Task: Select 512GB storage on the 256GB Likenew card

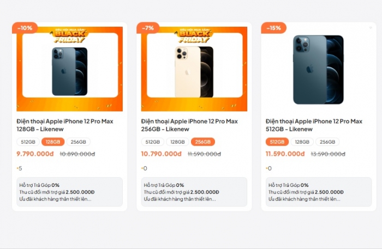Action: [x=152, y=142]
